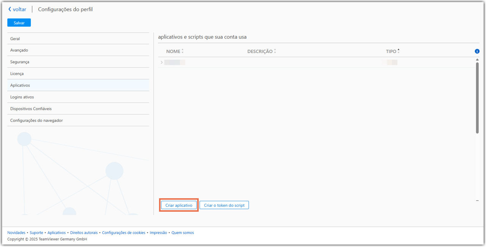Click the sort arrows next to NOME
The height and width of the screenshot is (247, 486).
(x=183, y=52)
